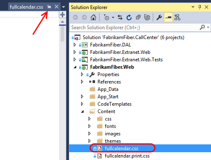This screenshot has height=160, width=211.
Task: Click the View Class Diagram icon
Action: pos(177,17)
